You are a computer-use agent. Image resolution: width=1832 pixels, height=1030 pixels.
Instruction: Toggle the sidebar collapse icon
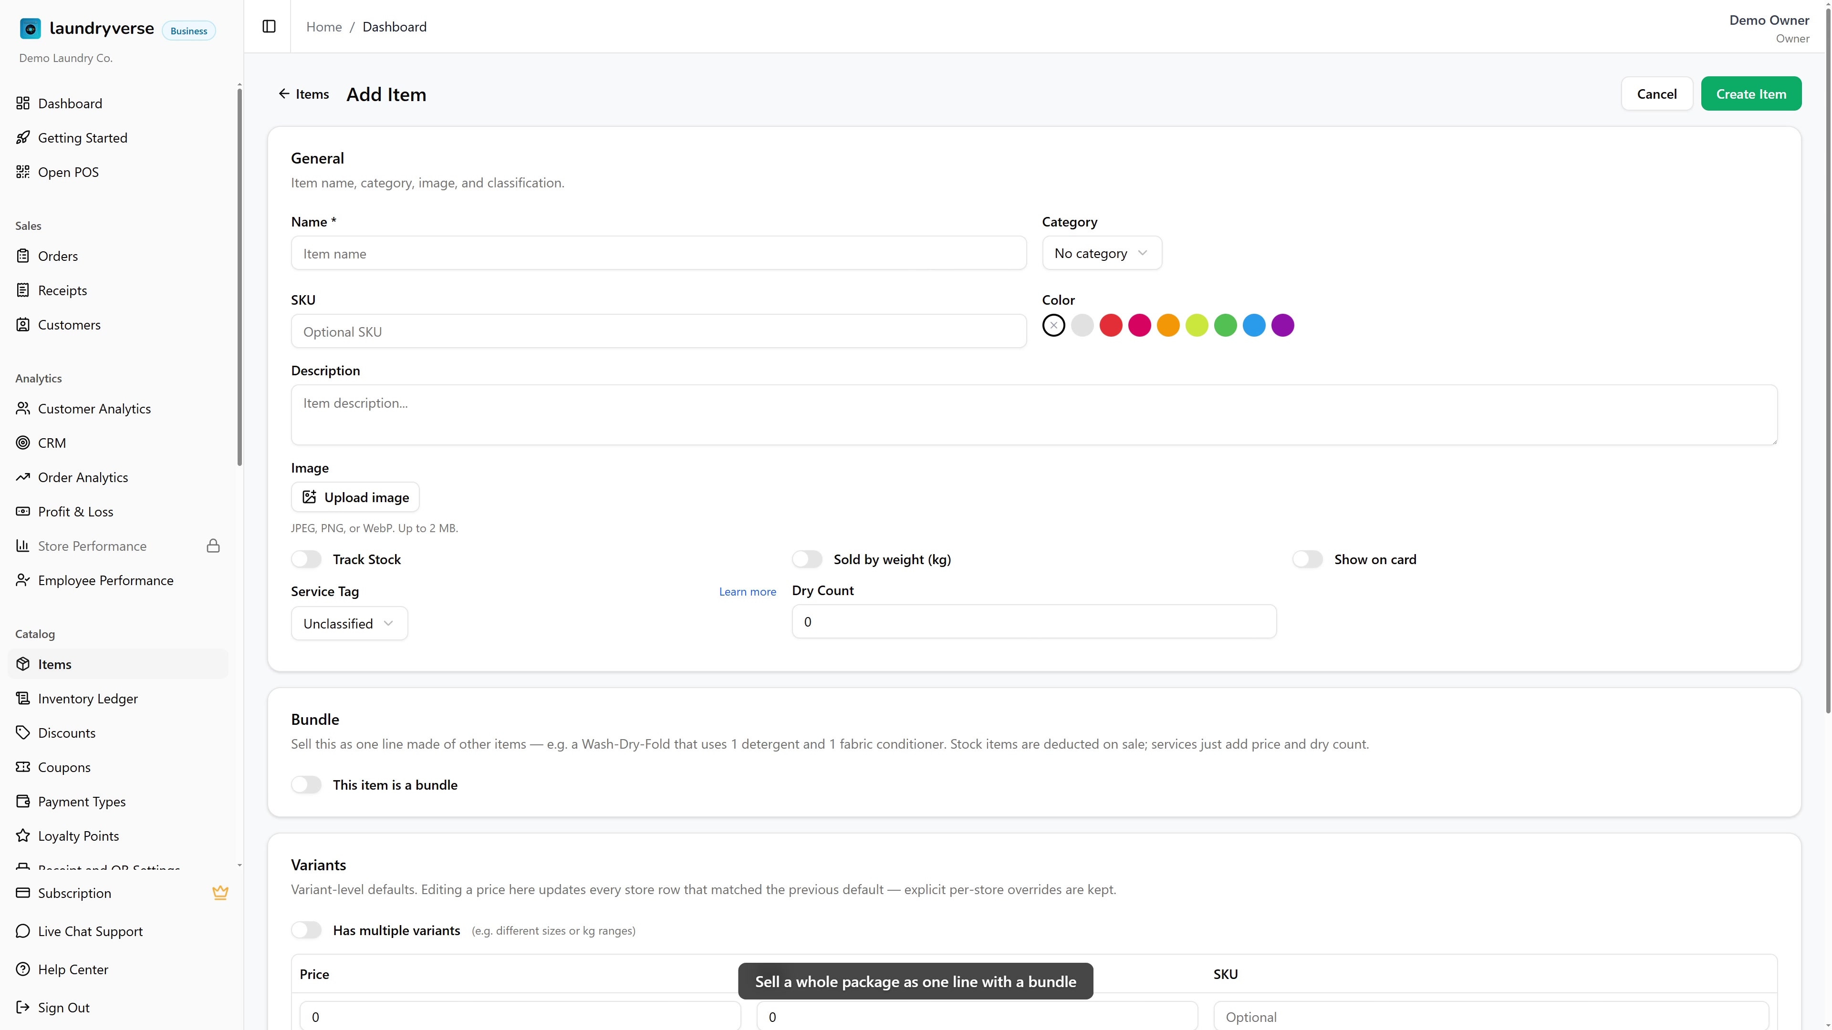click(269, 26)
